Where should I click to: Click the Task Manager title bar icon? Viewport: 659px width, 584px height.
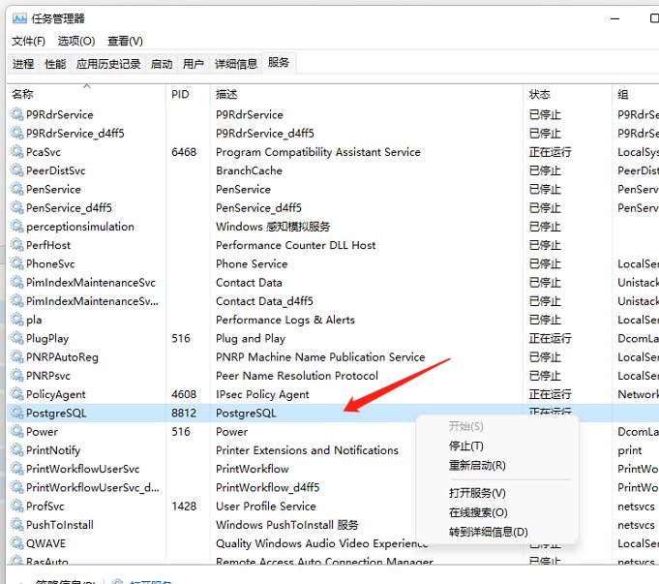coord(17,17)
